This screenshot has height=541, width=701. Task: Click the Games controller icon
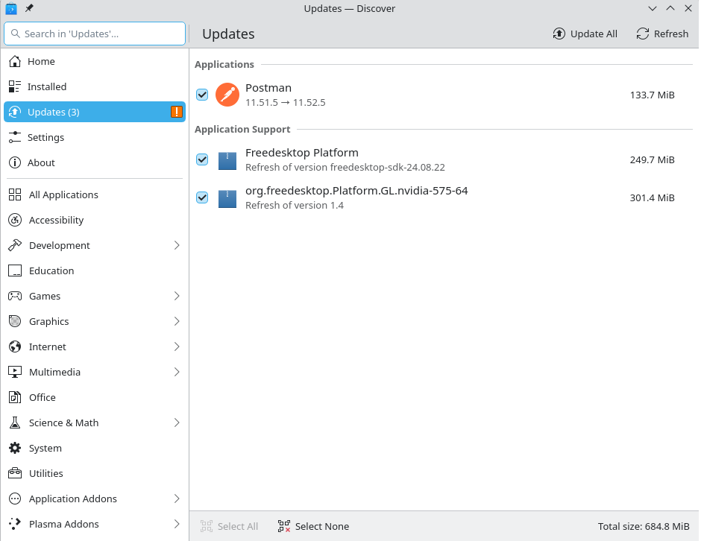(x=15, y=296)
